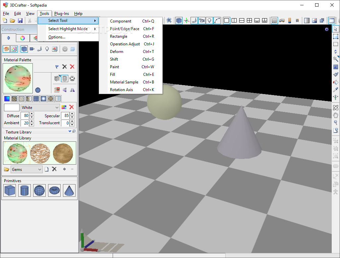Select the magic wand tool
The image size is (340, 258).
[x=336, y=59]
